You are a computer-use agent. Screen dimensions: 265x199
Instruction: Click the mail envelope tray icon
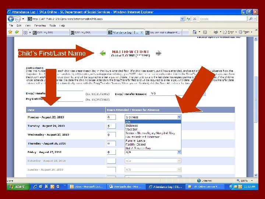[236, 186]
